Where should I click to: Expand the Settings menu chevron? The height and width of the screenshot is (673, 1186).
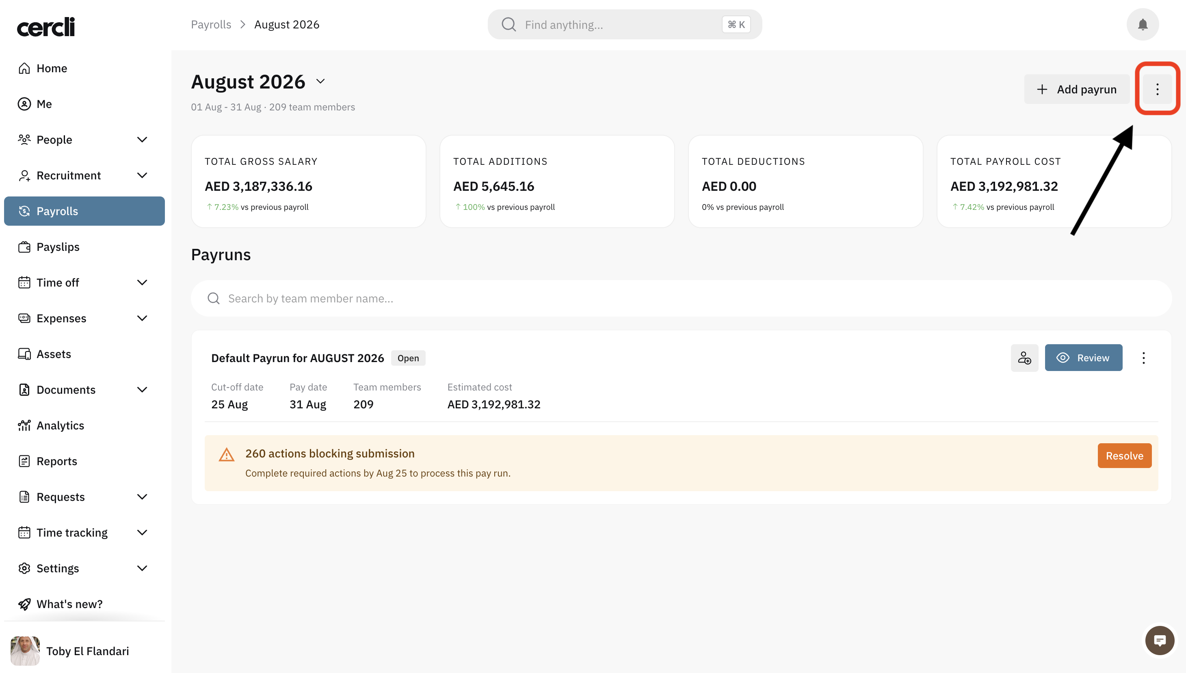coord(143,569)
